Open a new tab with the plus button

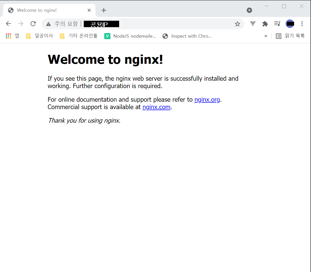pos(104,10)
